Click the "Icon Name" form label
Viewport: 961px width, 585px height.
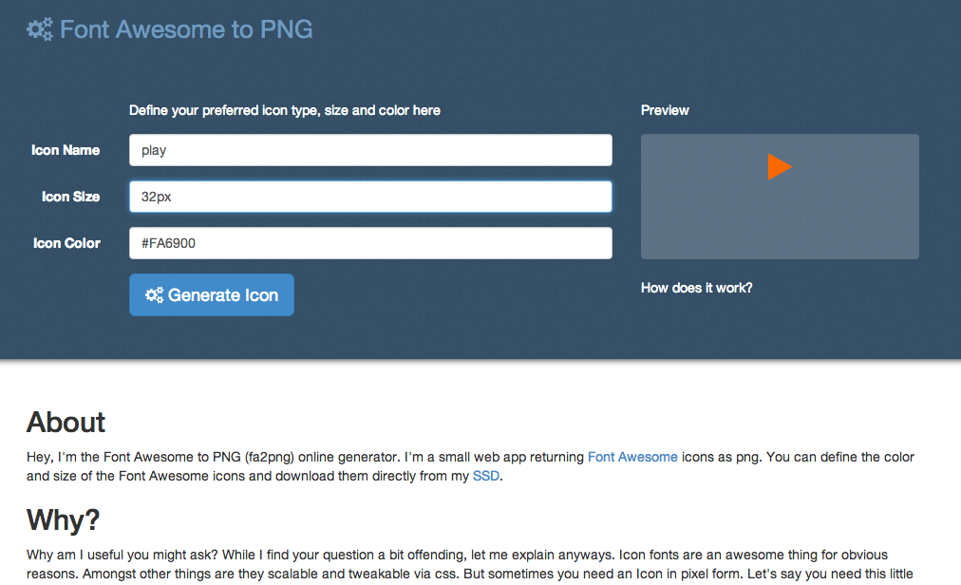66,150
